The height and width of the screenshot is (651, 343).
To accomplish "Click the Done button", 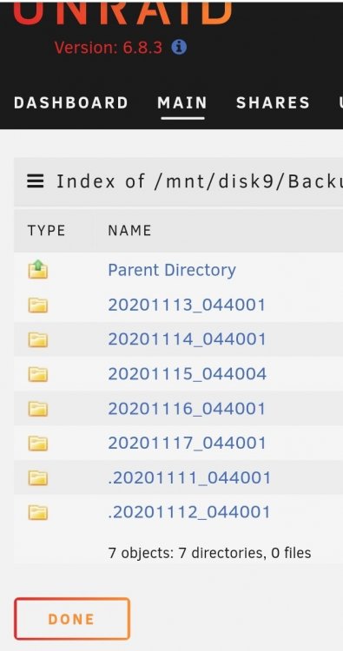I will pyautogui.click(x=72, y=619).
